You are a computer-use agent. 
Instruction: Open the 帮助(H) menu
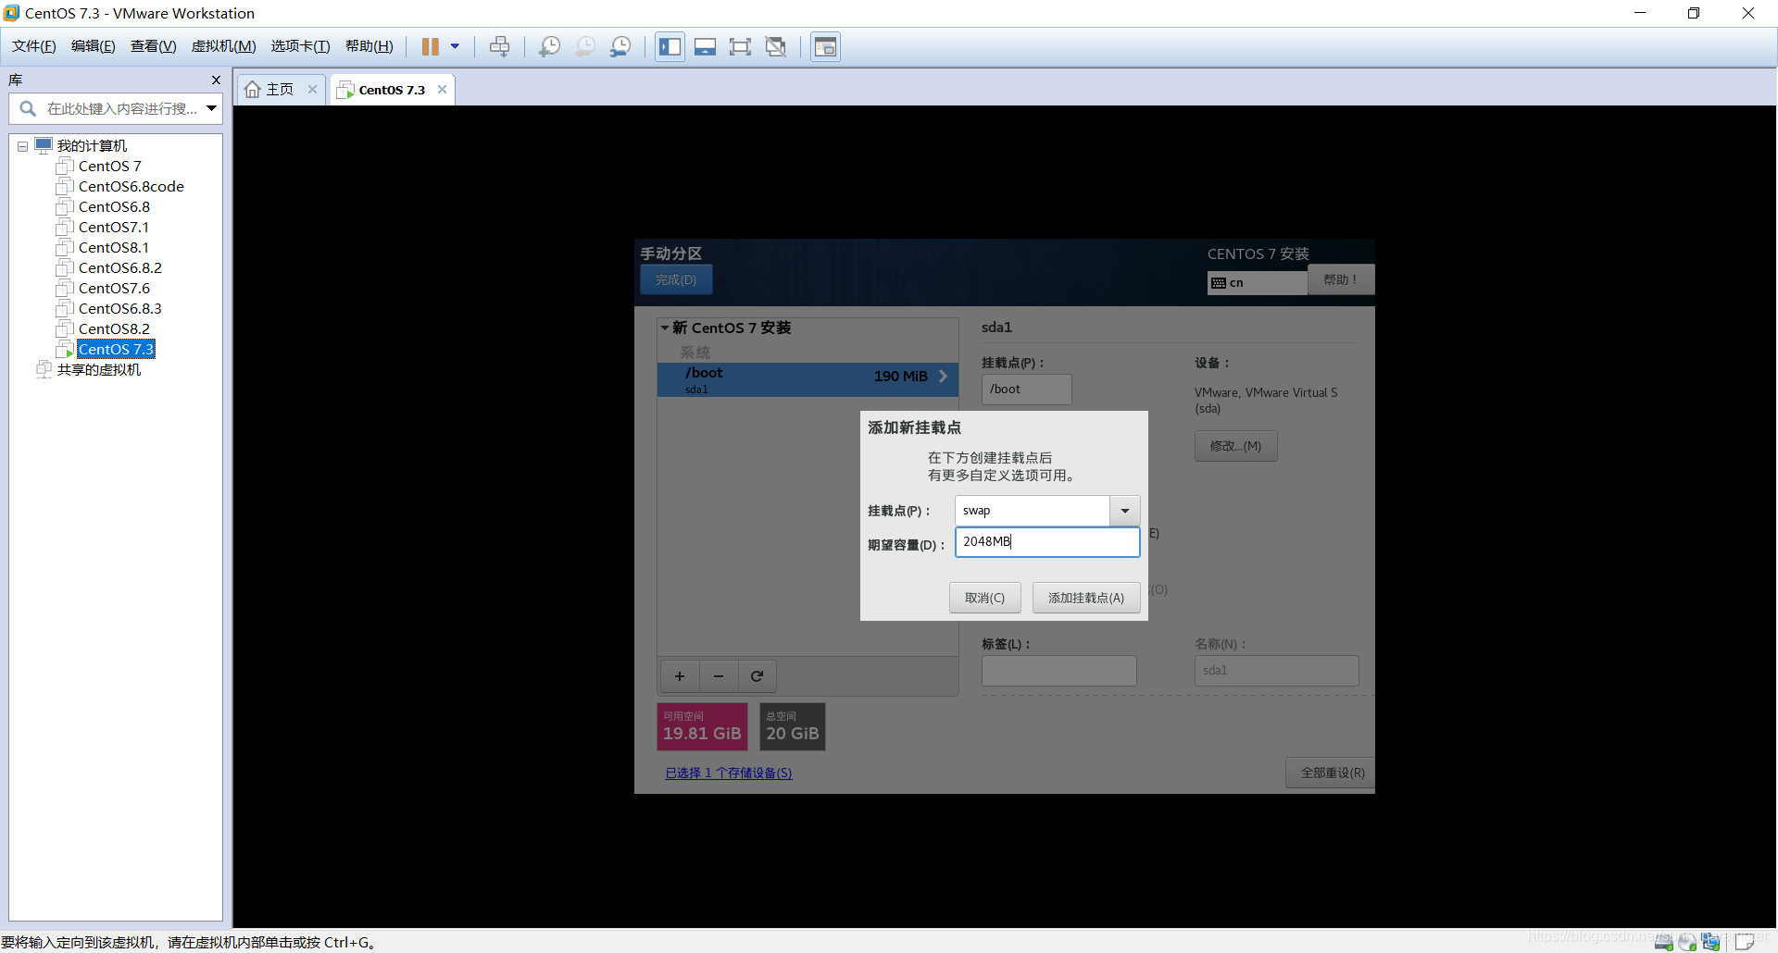click(369, 46)
